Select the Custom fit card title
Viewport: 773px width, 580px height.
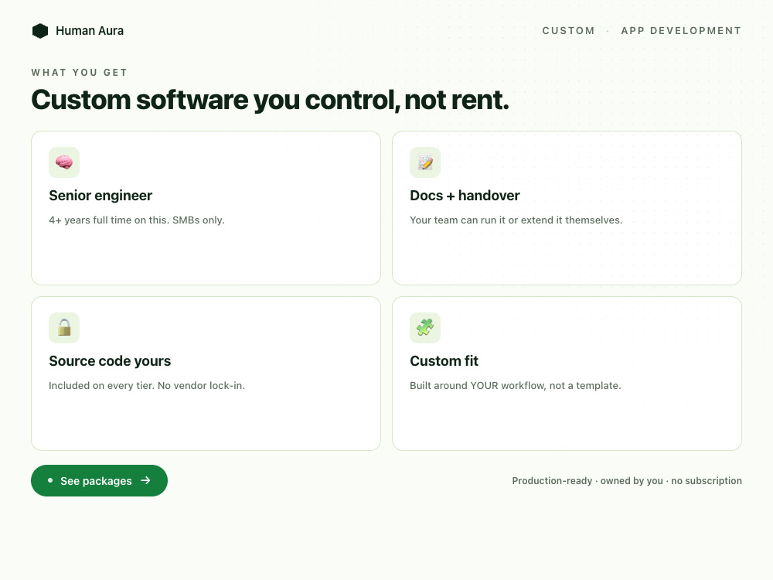click(x=444, y=361)
